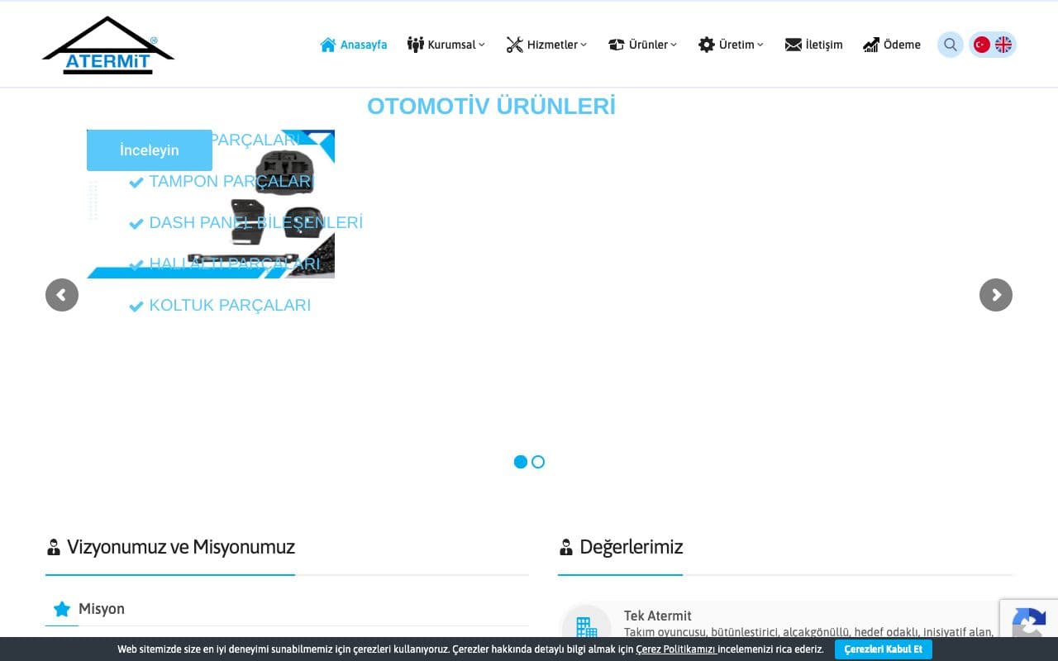Image resolution: width=1058 pixels, height=661 pixels.
Task: Expand the Üretim dropdown chevron
Action: (x=760, y=45)
